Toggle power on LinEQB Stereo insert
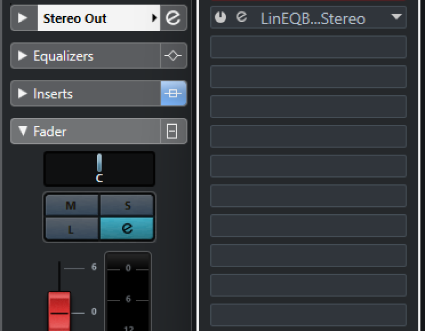The height and width of the screenshot is (331, 425). (221, 17)
